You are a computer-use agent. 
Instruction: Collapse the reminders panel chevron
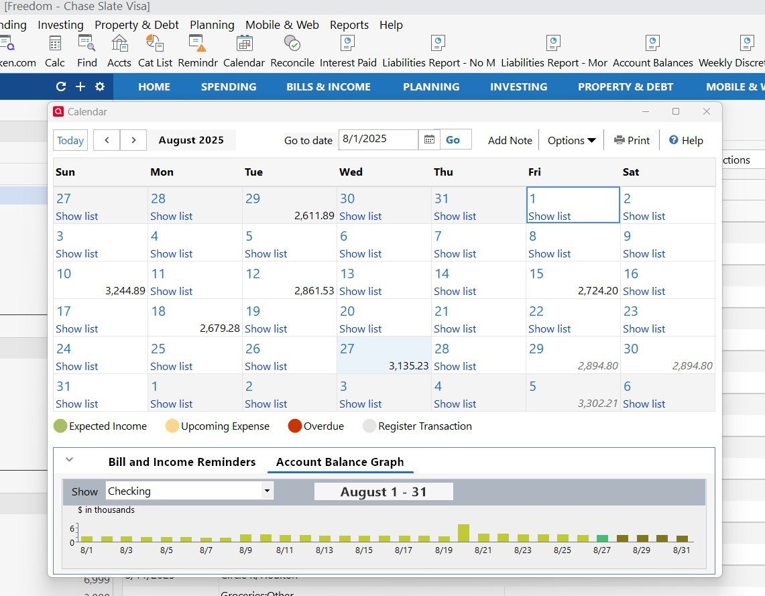point(69,459)
